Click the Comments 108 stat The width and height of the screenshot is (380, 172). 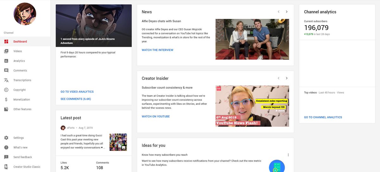pos(103,166)
